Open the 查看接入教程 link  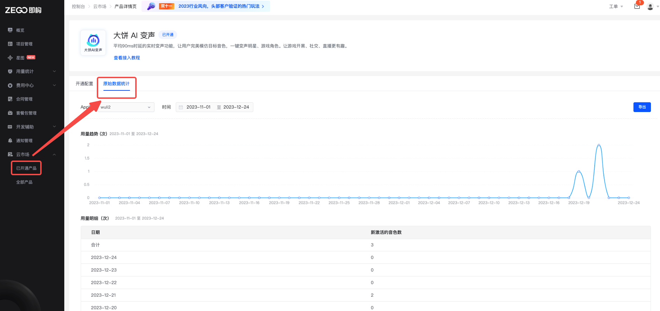(127, 58)
